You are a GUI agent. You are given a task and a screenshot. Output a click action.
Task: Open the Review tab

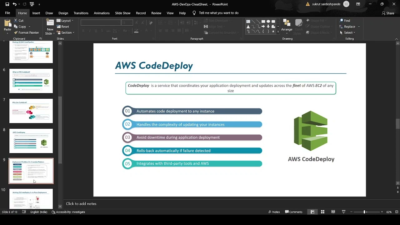pyautogui.click(x=156, y=13)
